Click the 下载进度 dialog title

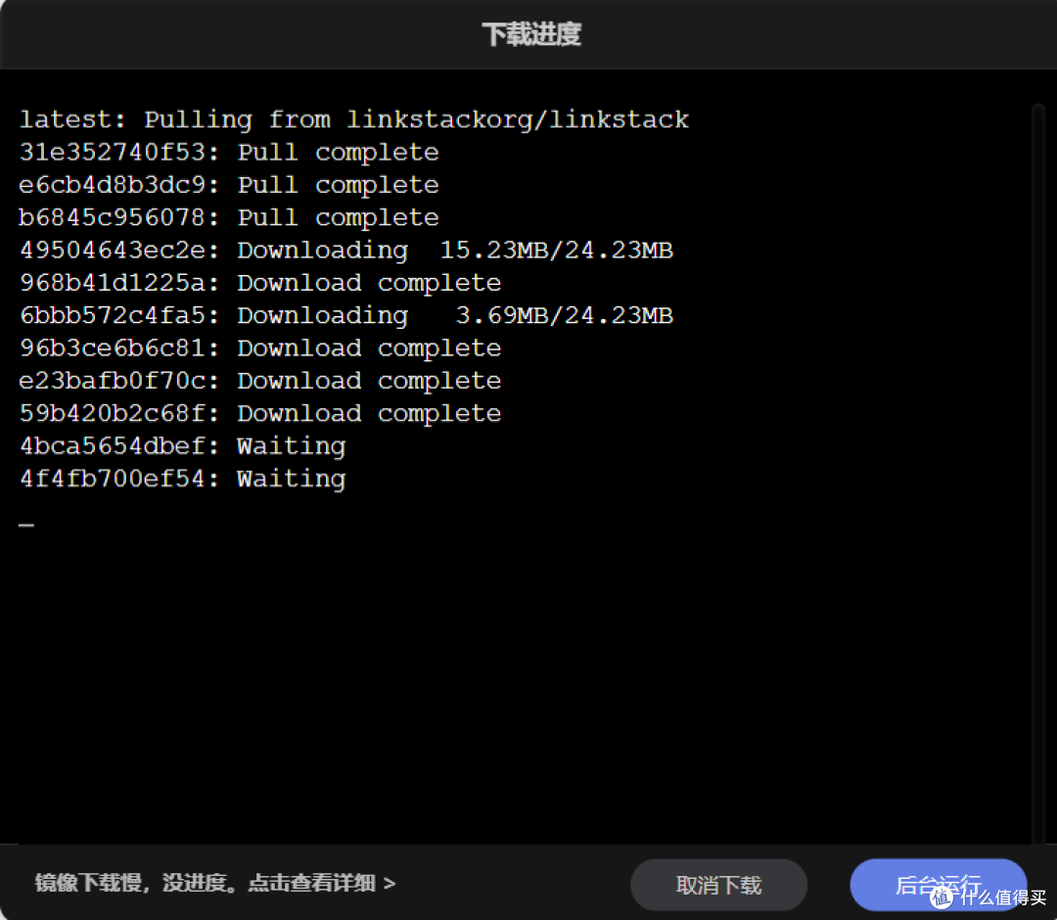point(531,34)
